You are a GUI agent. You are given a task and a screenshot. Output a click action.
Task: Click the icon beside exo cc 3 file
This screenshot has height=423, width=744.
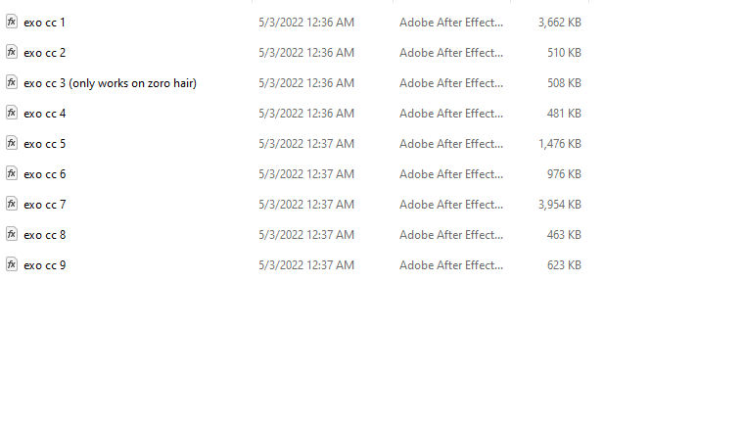12,82
